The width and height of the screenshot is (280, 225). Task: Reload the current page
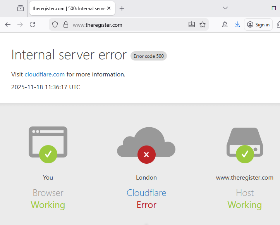click(x=33, y=24)
